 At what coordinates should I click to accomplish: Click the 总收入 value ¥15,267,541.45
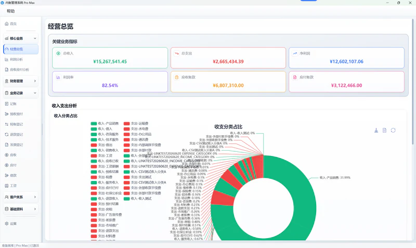[x=110, y=61]
